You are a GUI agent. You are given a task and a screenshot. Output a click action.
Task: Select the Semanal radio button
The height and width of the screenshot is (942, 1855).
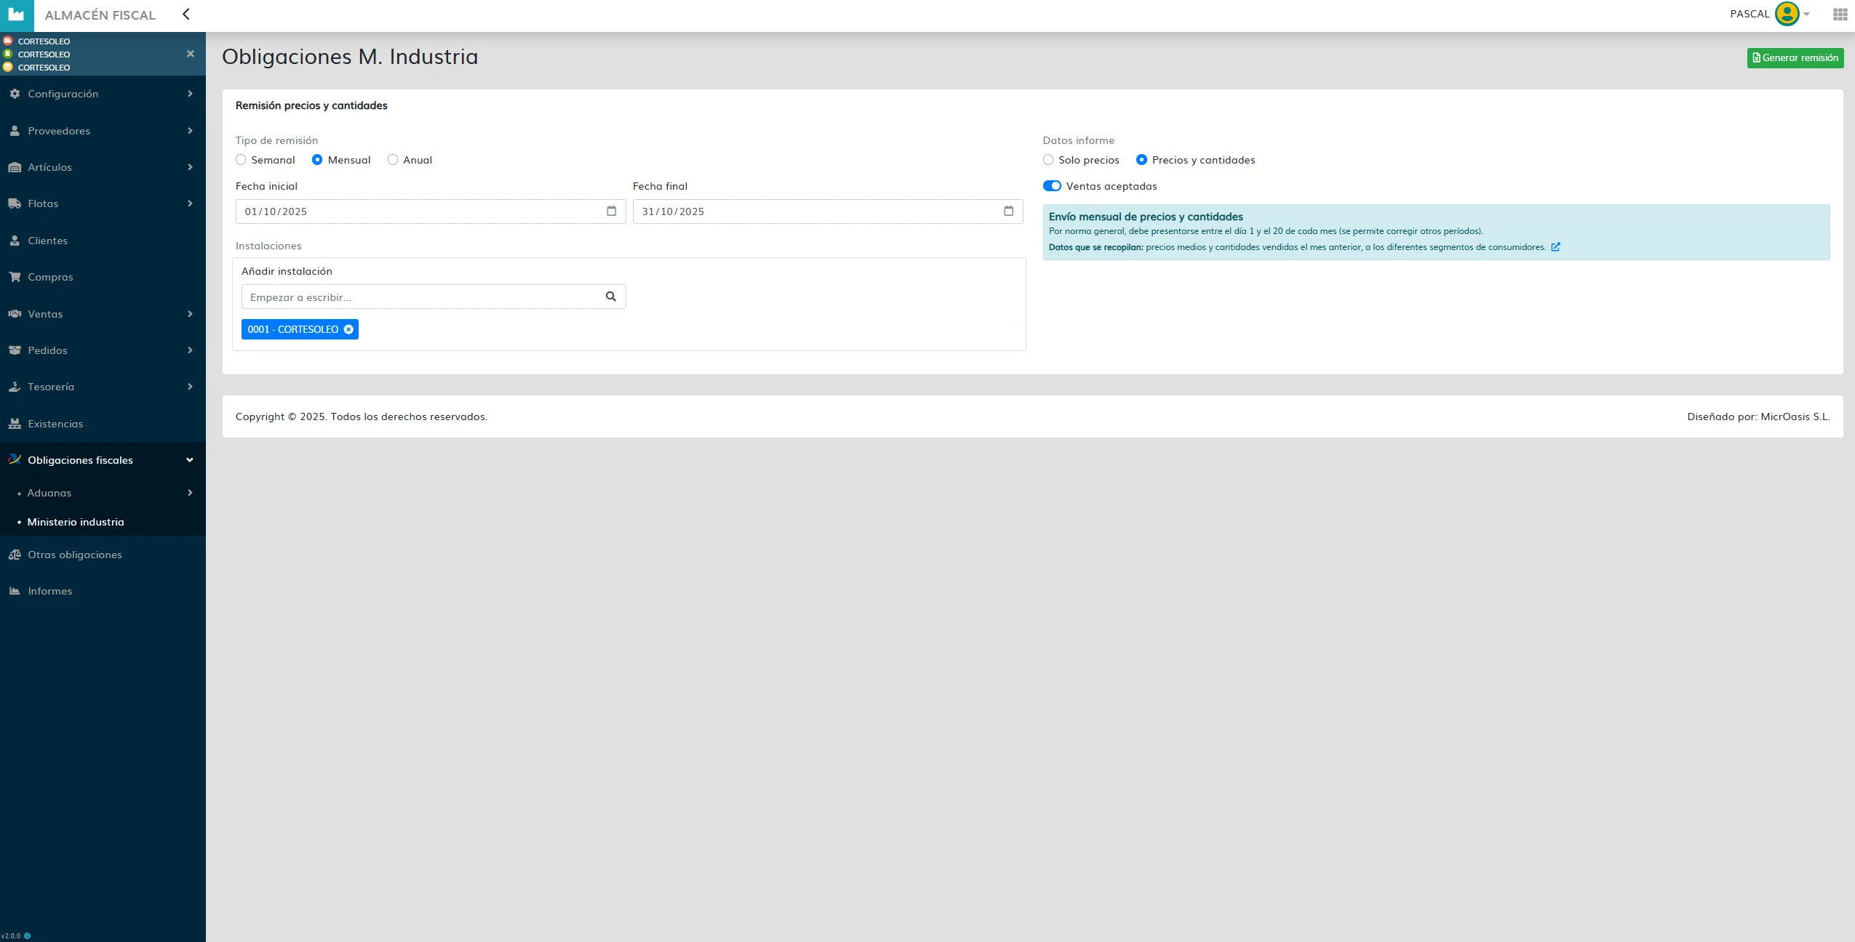click(x=241, y=160)
